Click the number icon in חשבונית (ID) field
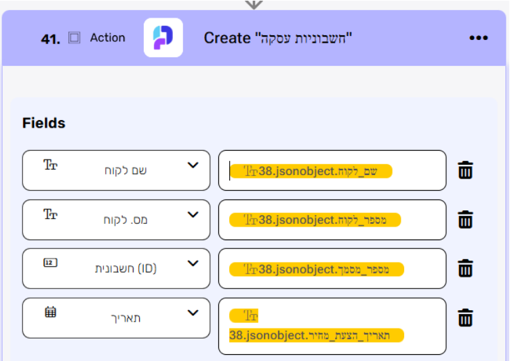The width and height of the screenshot is (512, 361). click(50, 263)
